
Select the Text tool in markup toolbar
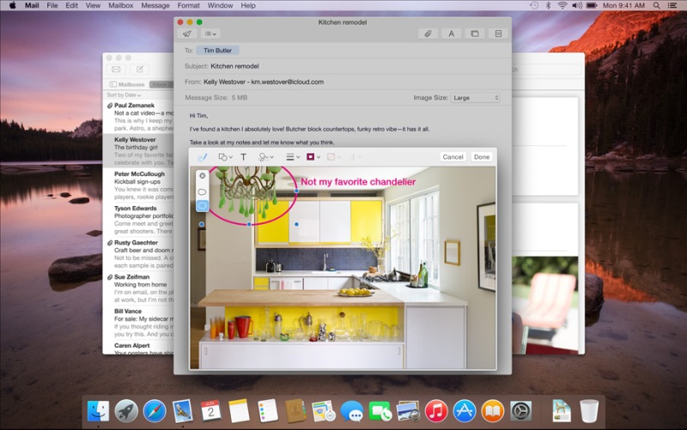tap(243, 157)
